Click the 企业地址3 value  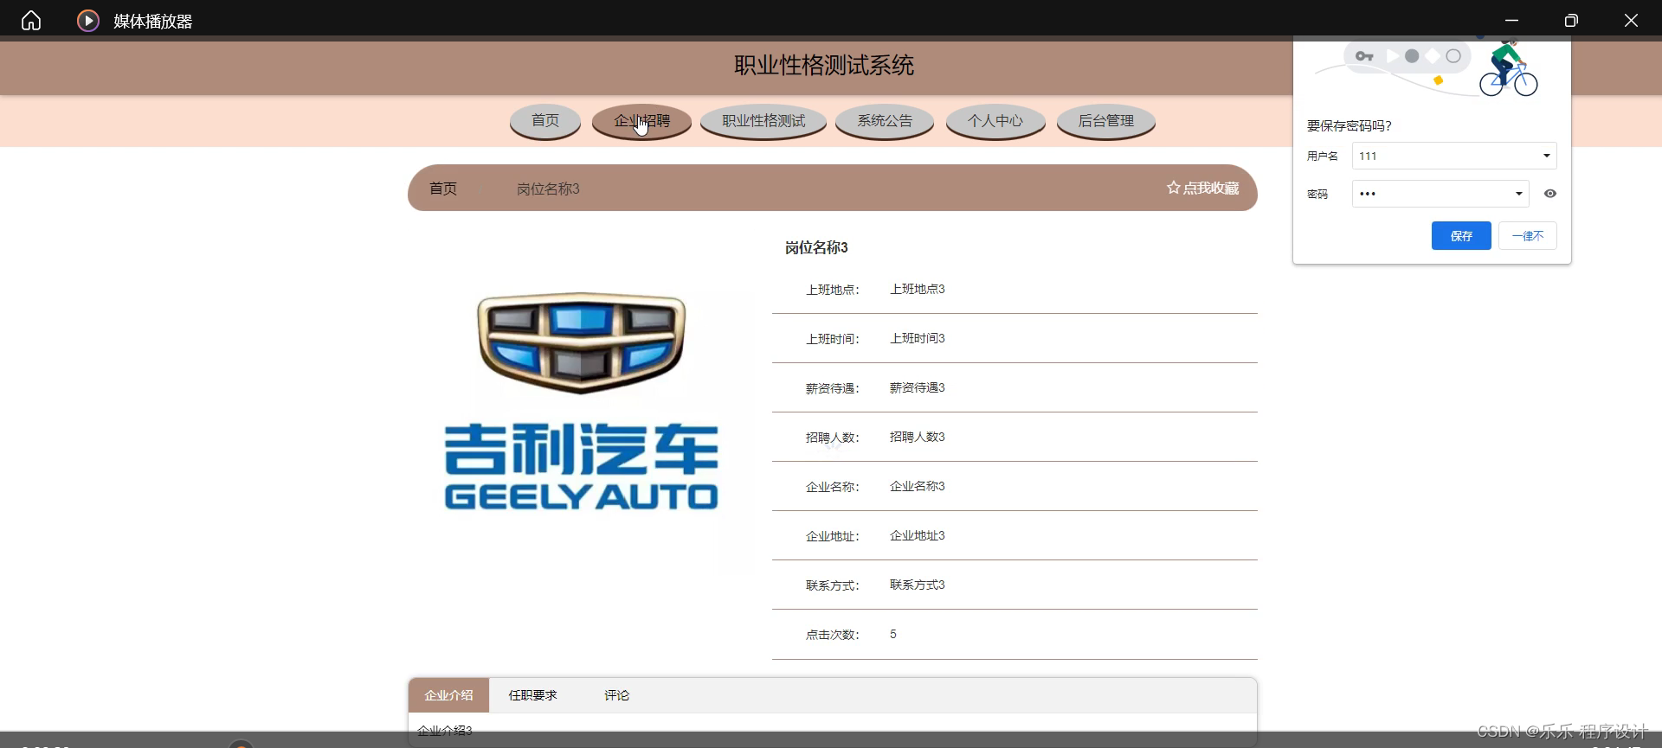click(x=918, y=535)
